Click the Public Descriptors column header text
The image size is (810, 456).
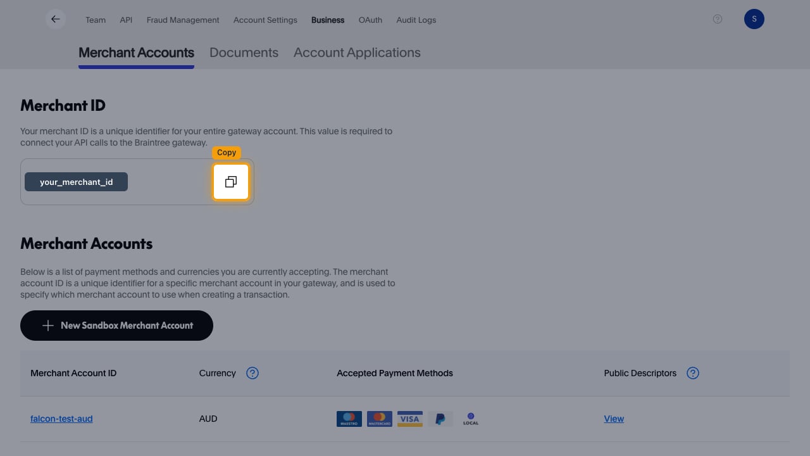pyautogui.click(x=640, y=373)
